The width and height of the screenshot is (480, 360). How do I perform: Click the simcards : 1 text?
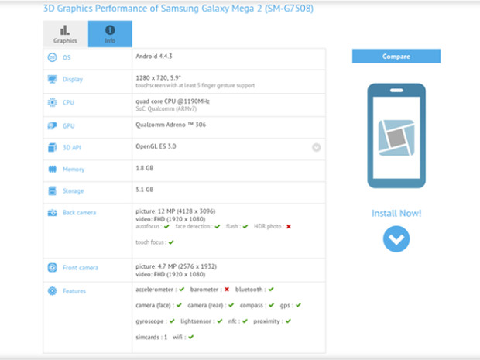coord(151,337)
